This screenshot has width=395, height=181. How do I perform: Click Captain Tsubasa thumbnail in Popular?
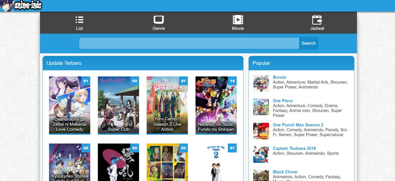(x=261, y=154)
